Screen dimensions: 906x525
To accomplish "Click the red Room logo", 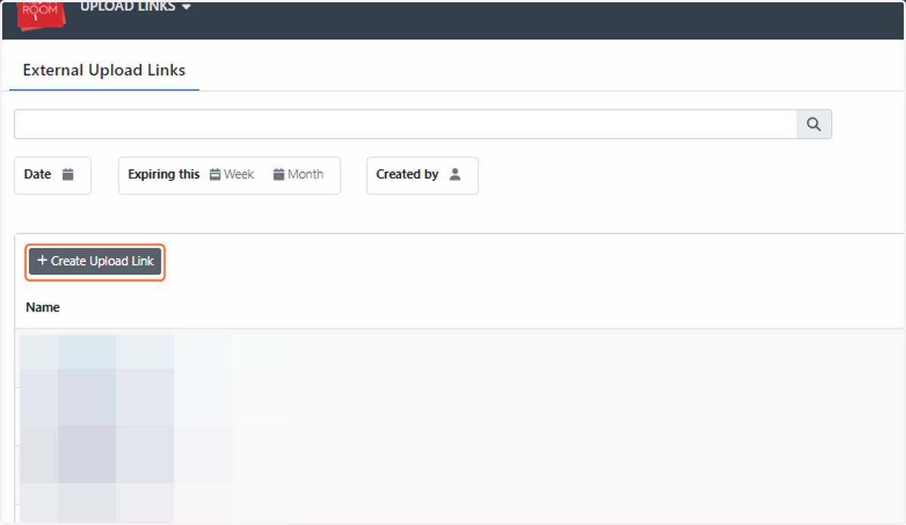I will tap(42, 15).
